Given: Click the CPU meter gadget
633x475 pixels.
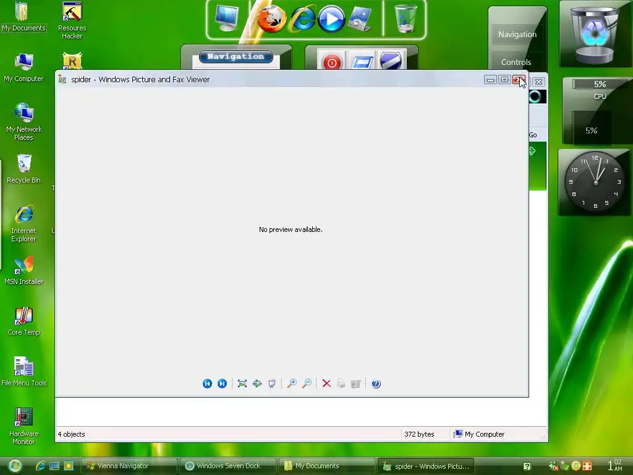Looking at the screenshot, I should coord(597,111).
